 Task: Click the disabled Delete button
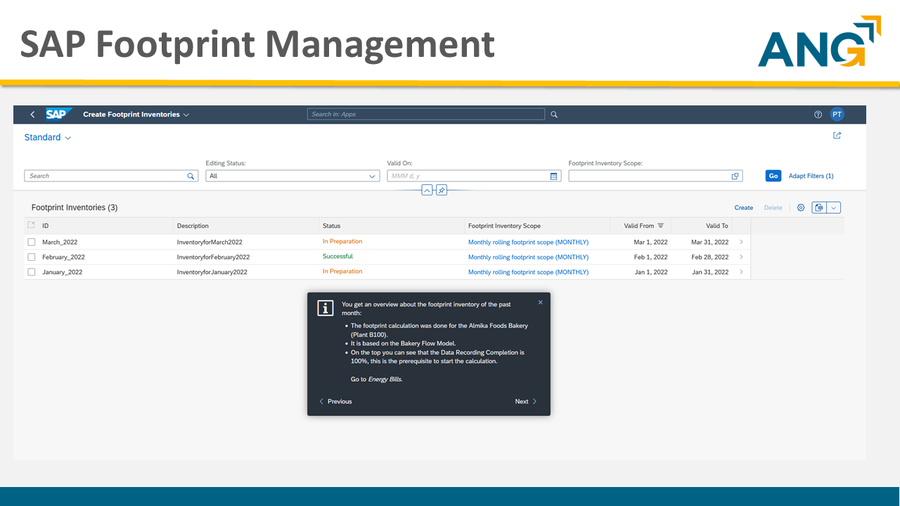click(x=773, y=208)
